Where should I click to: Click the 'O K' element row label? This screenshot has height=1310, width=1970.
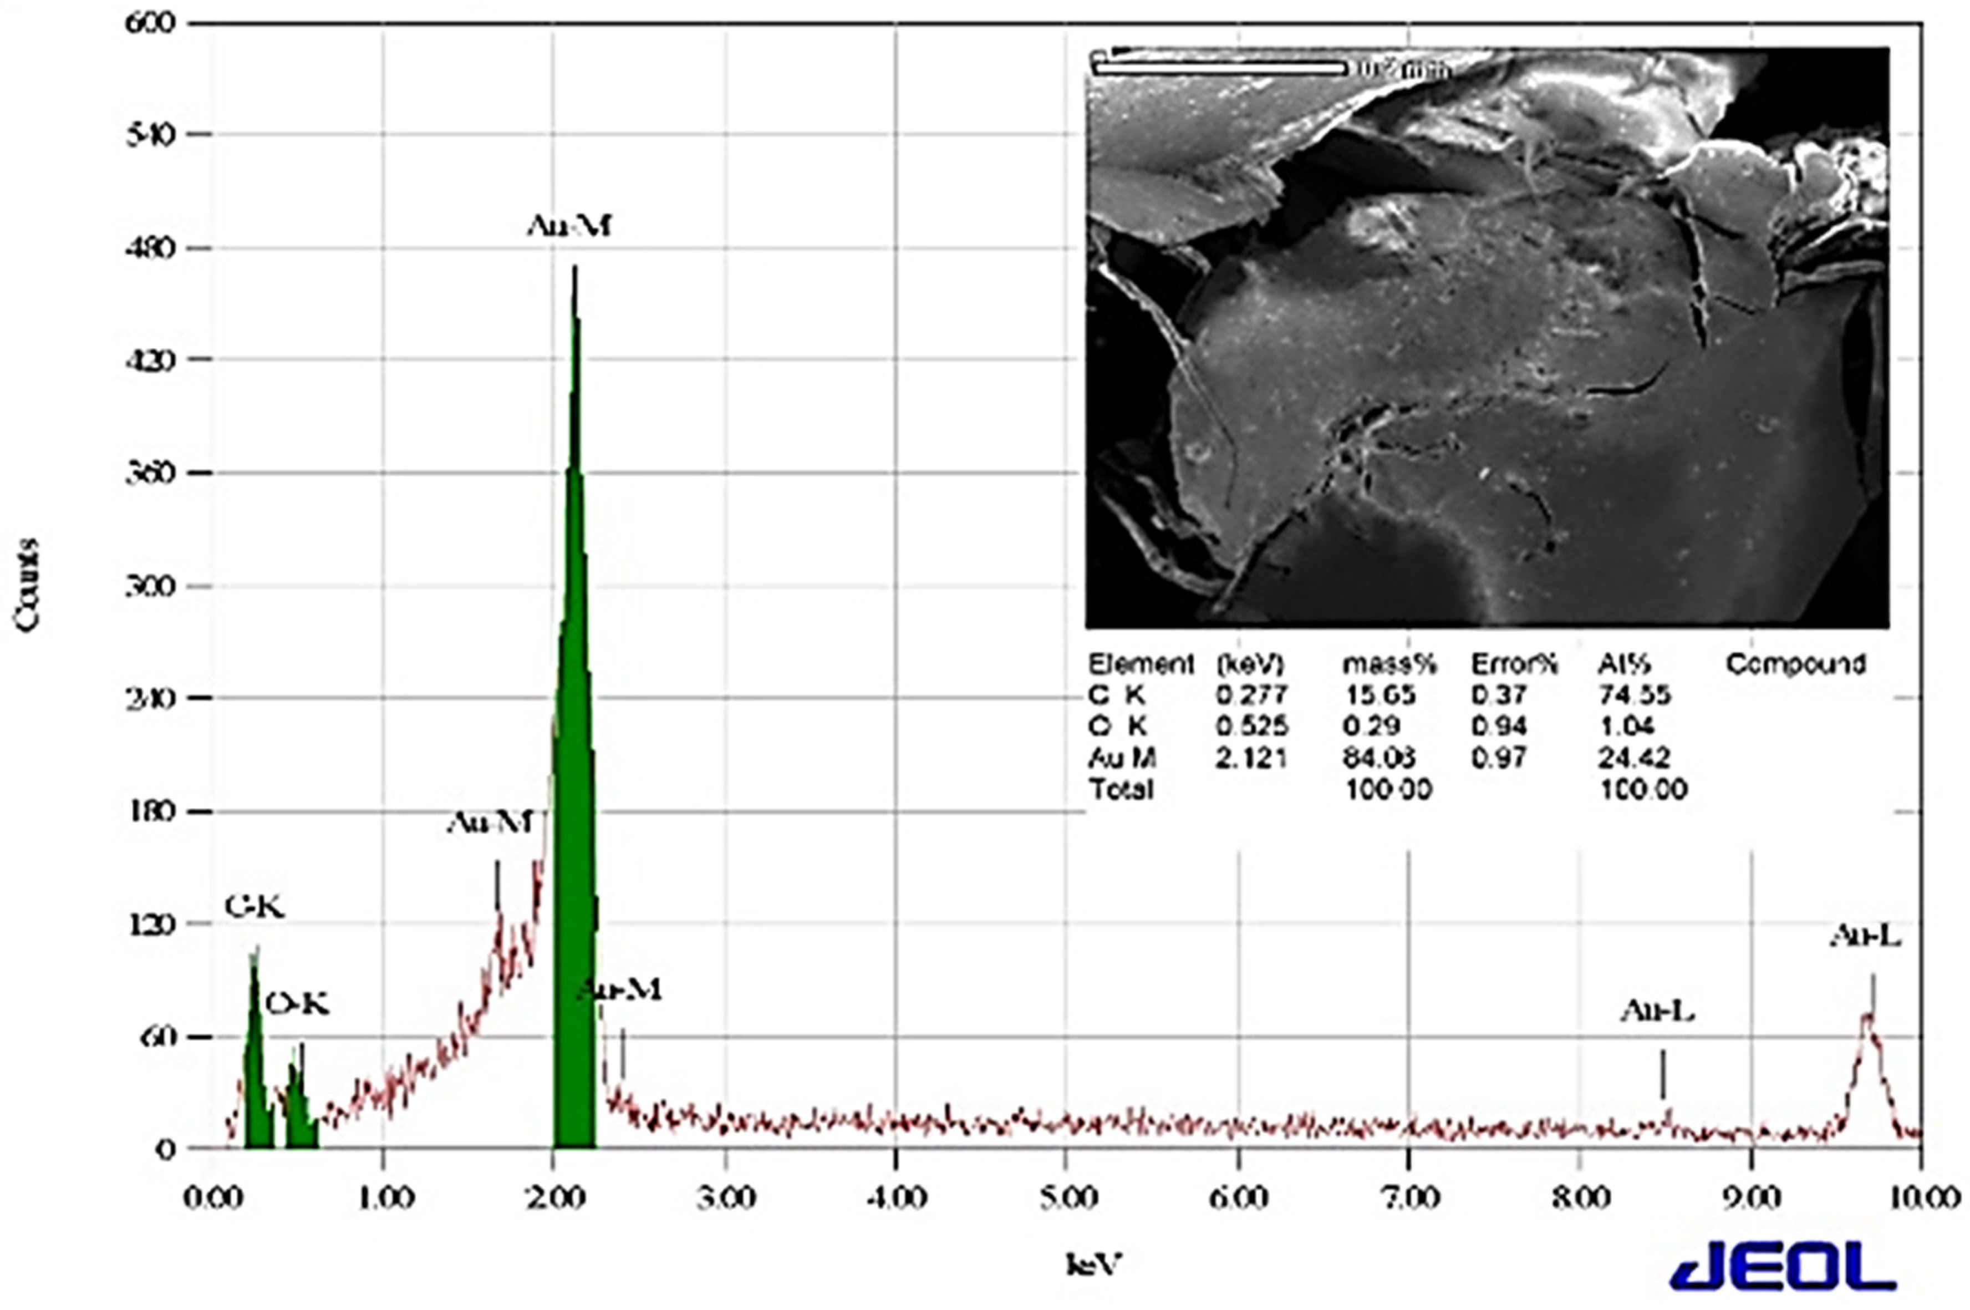click(1117, 726)
